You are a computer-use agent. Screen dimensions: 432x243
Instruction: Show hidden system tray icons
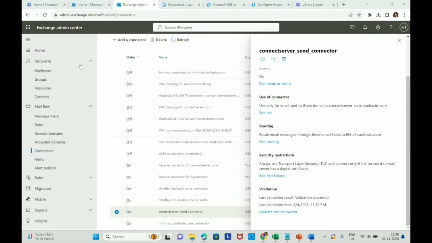(324, 237)
